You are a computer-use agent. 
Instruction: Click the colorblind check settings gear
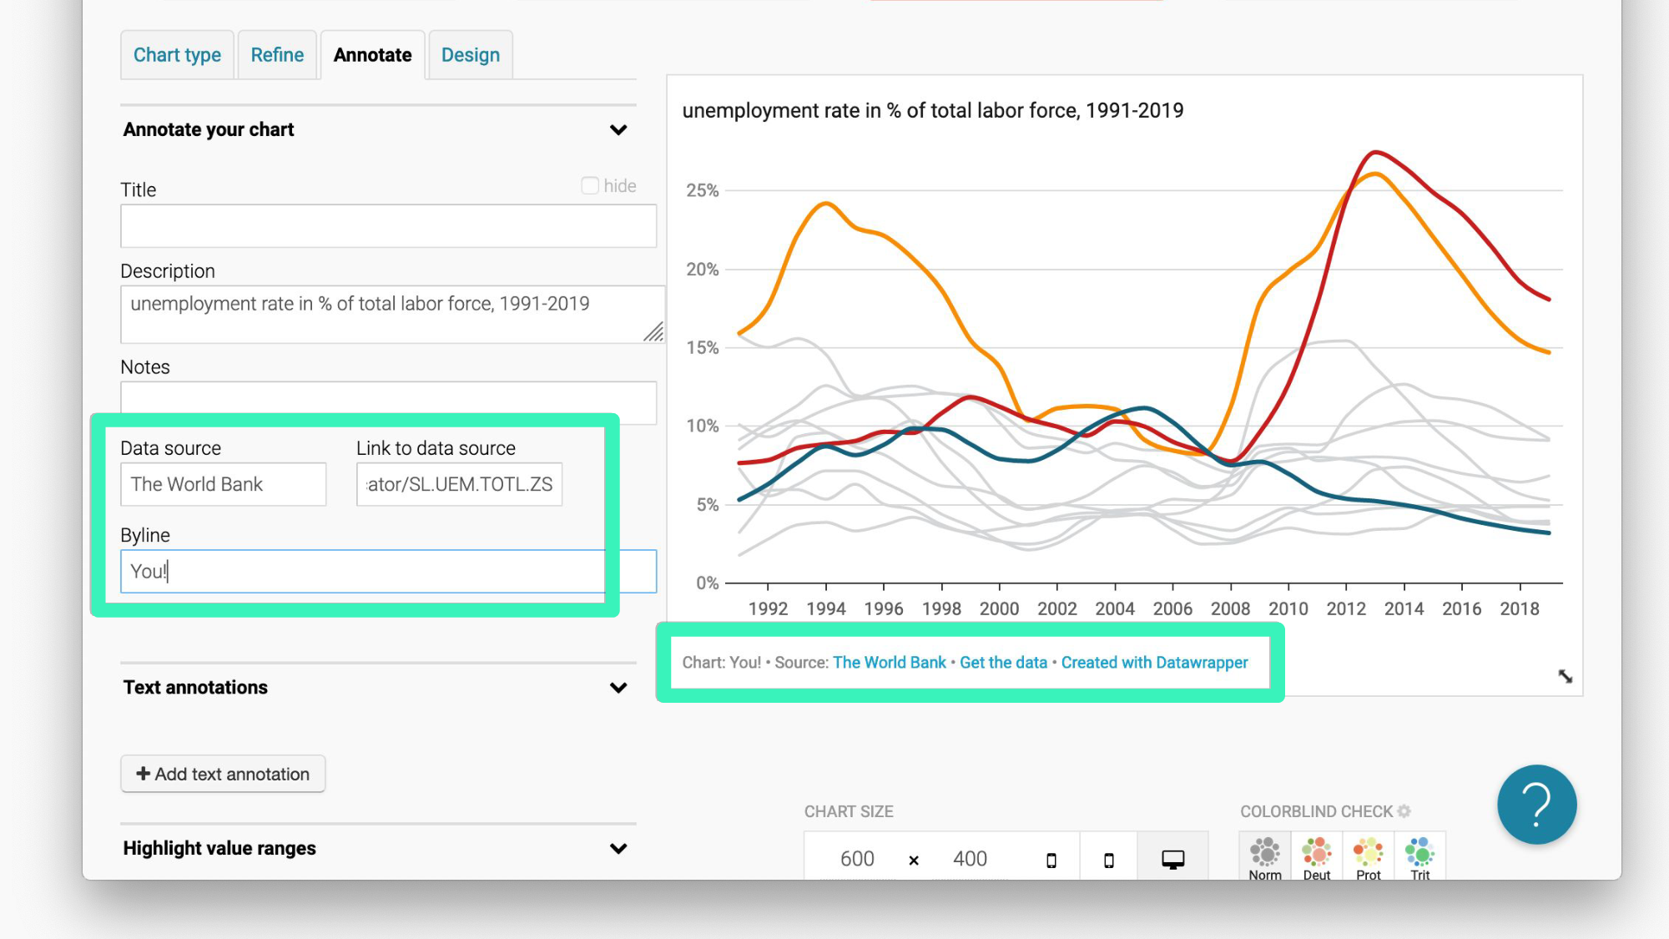(x=1404, y=811)
